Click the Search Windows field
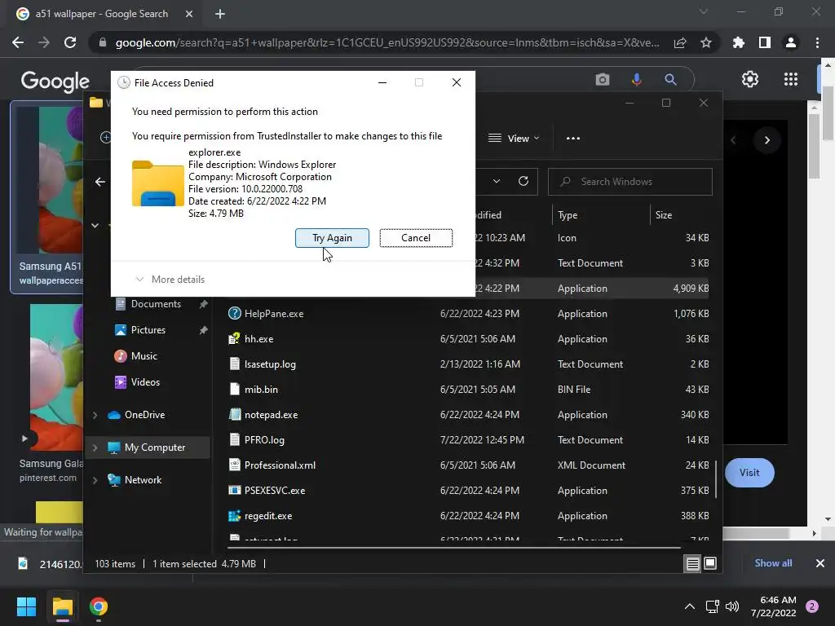Image resolution: width=835 pixels, height=626 pixels. pos(630,182)
